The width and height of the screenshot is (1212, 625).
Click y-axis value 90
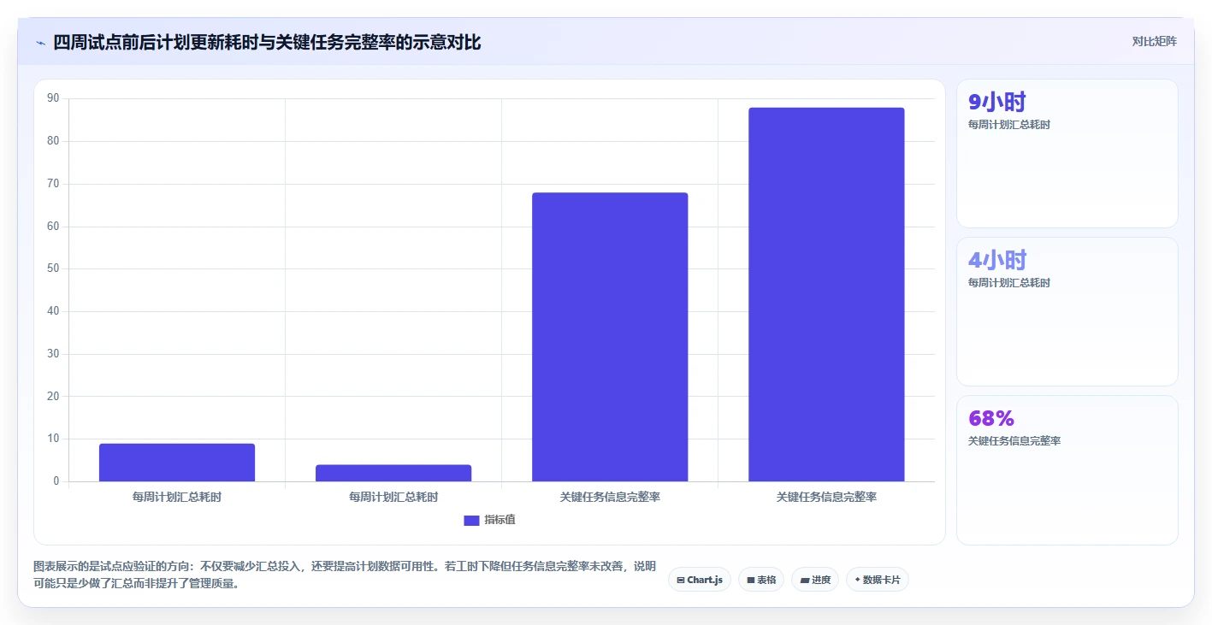[53, 99]
